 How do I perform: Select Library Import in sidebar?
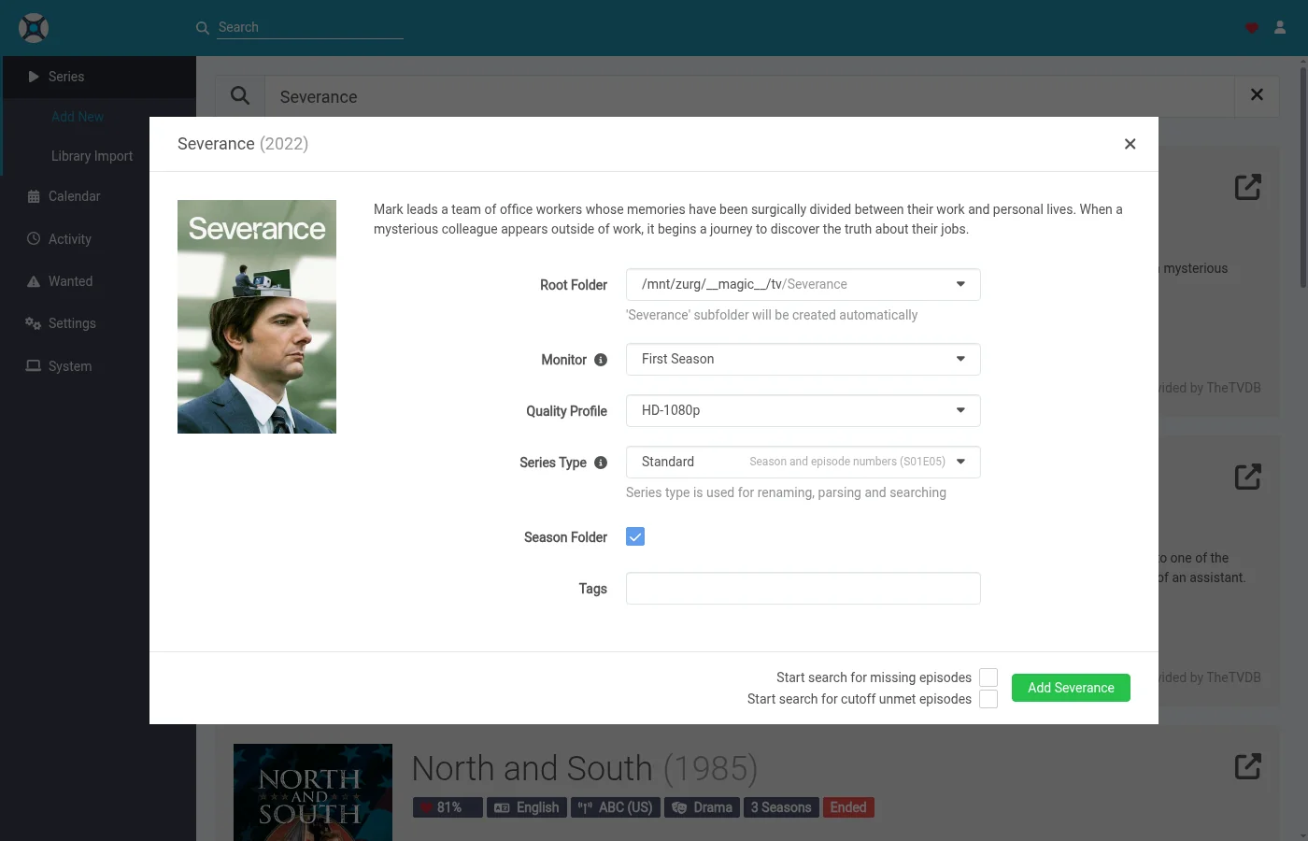pyautogui.click(x=92, y=156)
